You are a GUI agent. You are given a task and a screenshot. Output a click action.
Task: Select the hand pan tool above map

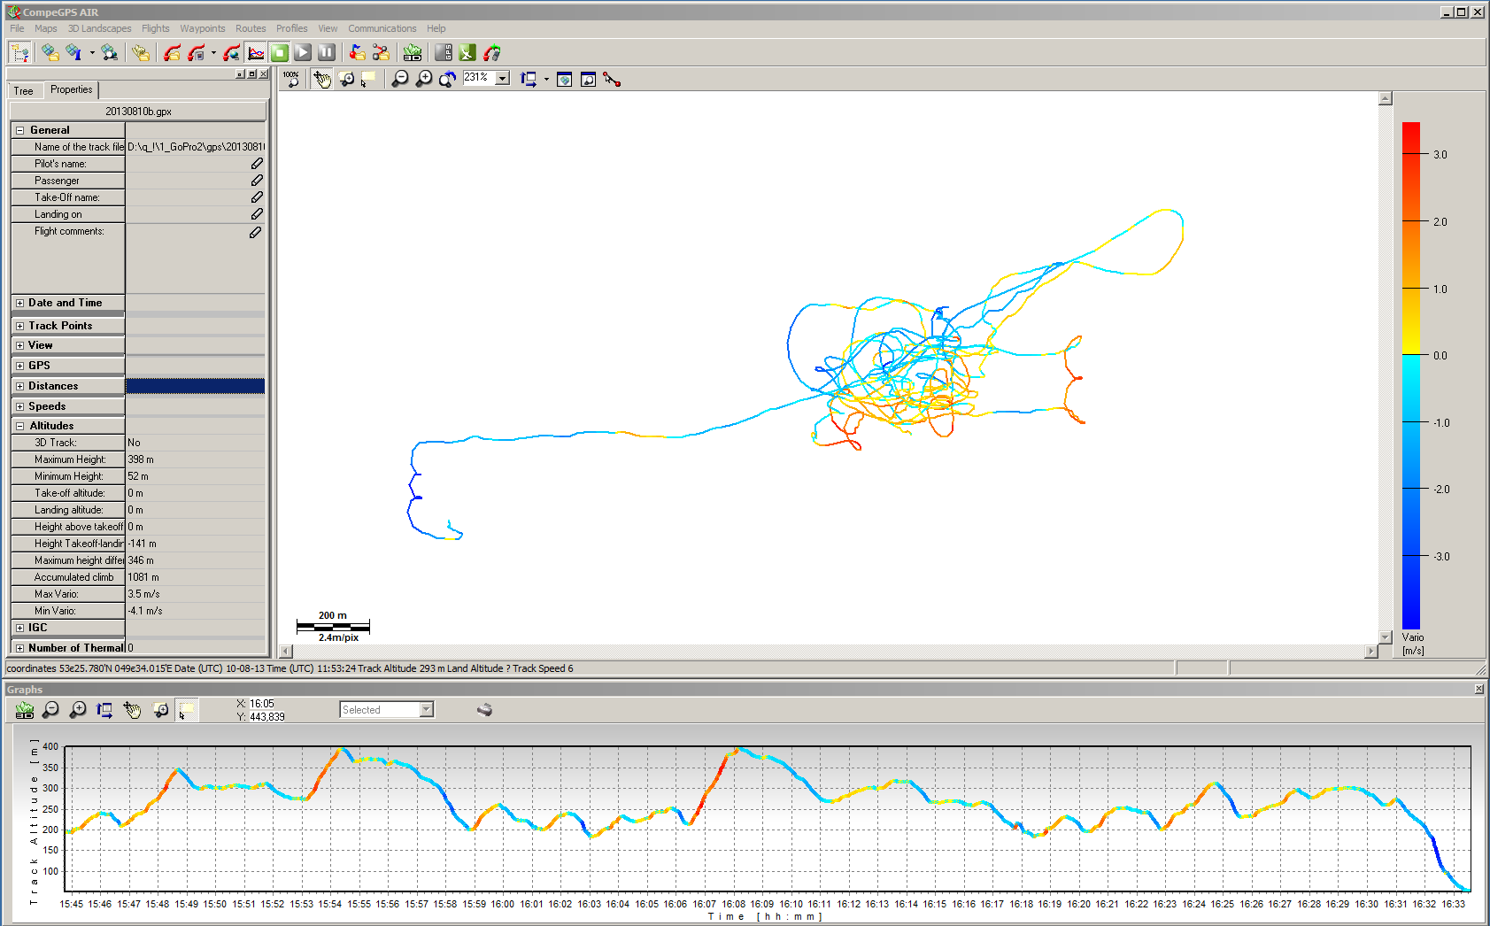pos(321,80)
